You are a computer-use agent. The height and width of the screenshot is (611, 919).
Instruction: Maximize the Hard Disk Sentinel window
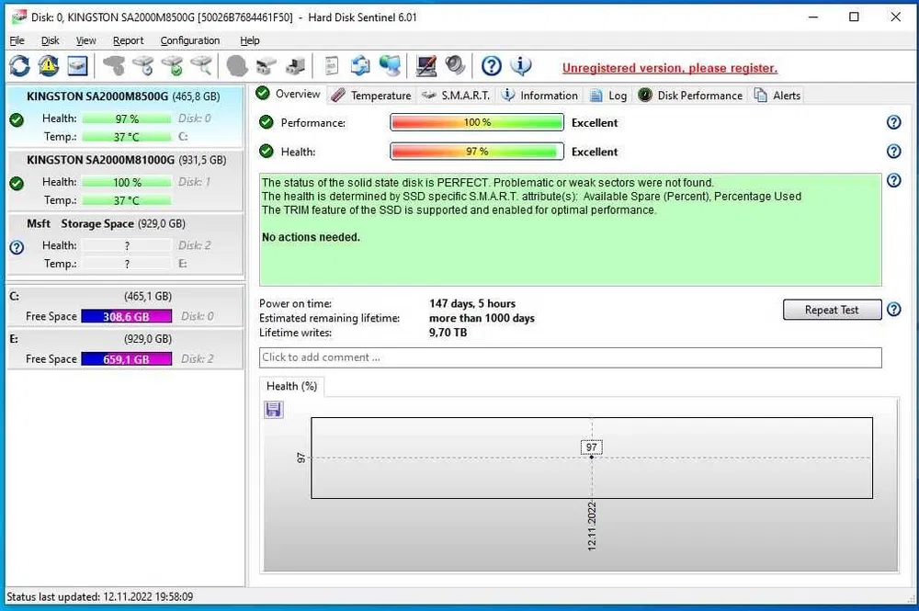click(854, 17)
